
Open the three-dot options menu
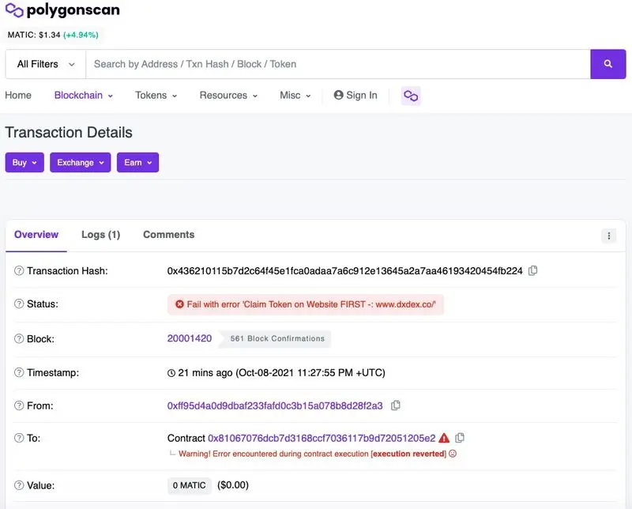pos(608,236)
